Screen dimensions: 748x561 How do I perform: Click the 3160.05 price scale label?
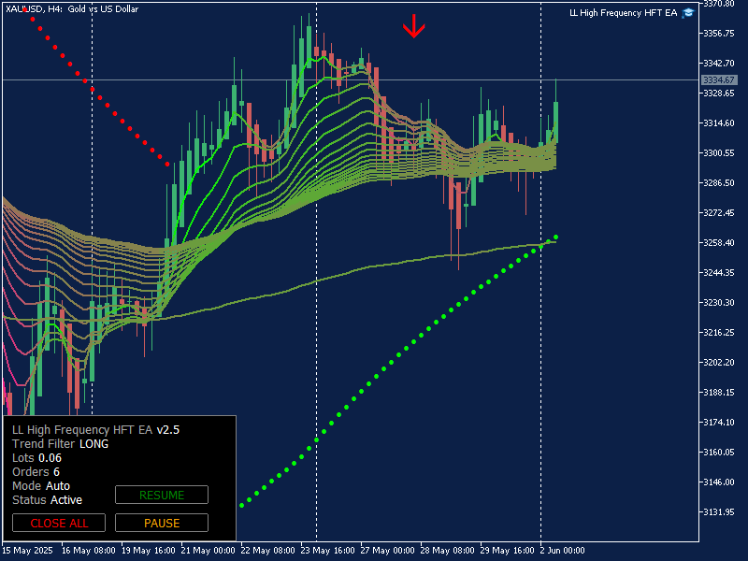pyautogui.click(x=719, y=452)
